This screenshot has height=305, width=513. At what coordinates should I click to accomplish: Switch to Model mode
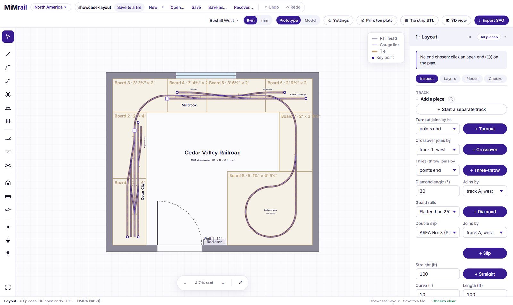(310, 20)
